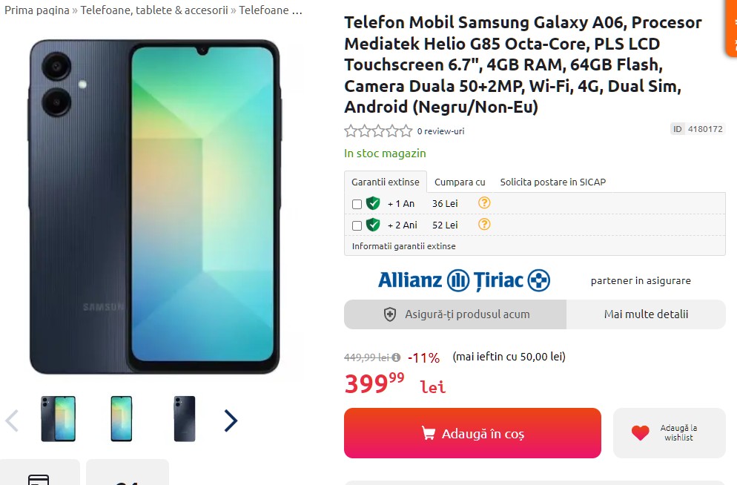Open the Informatii garantii extinse link

click(404, 245)
